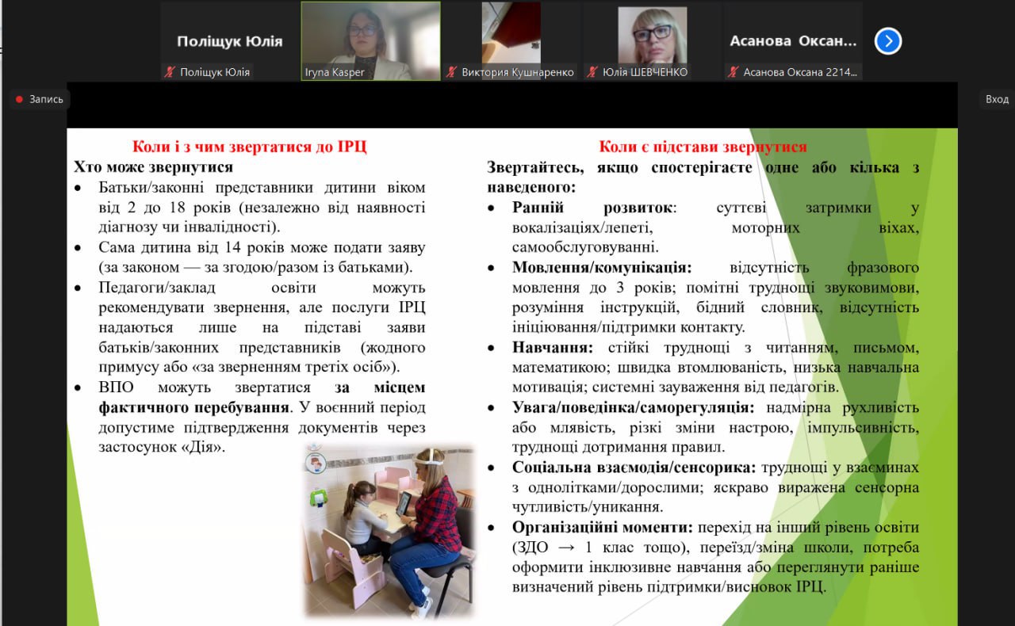Click muted mic icon for Юлія ШЕВЧЕНКО
The image size is (1015, 626).
pyautogui.click(x=592, y=72)
